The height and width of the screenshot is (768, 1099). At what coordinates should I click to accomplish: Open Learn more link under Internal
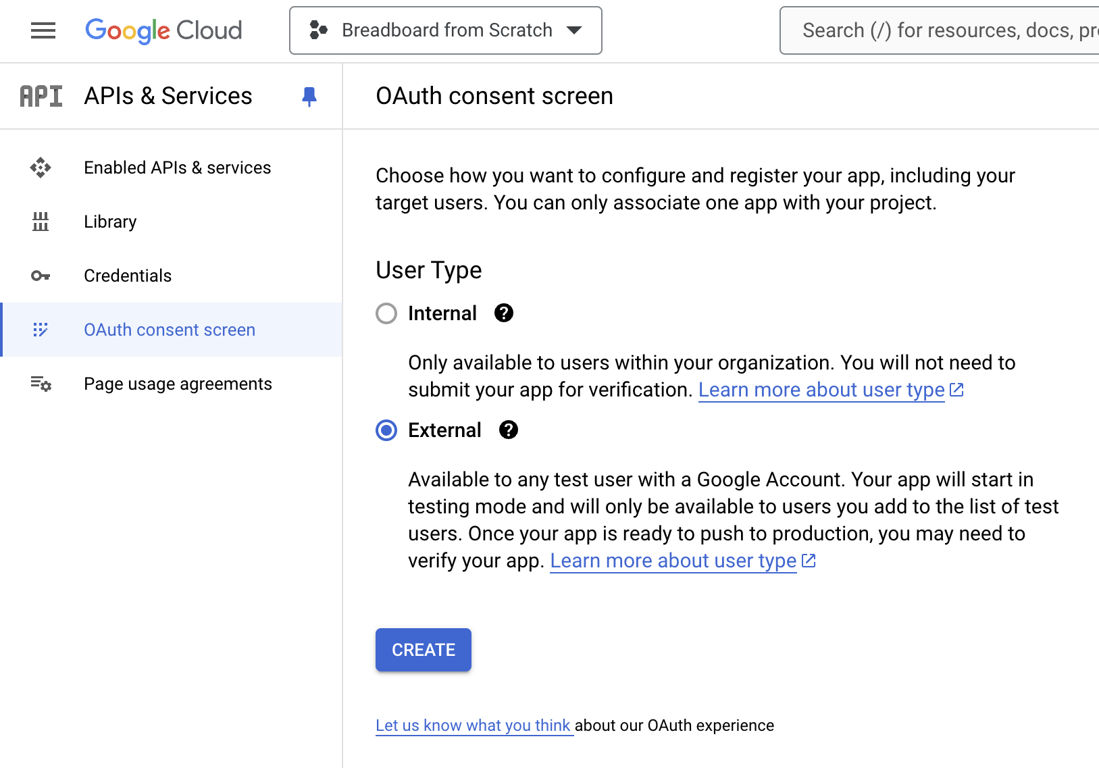(821, 390)
